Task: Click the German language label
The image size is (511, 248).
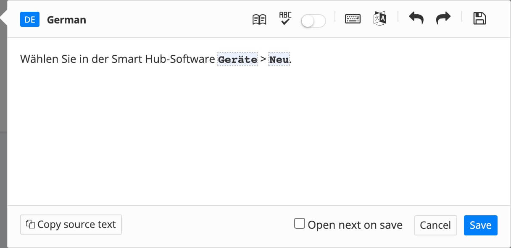Action: [66, 19]
